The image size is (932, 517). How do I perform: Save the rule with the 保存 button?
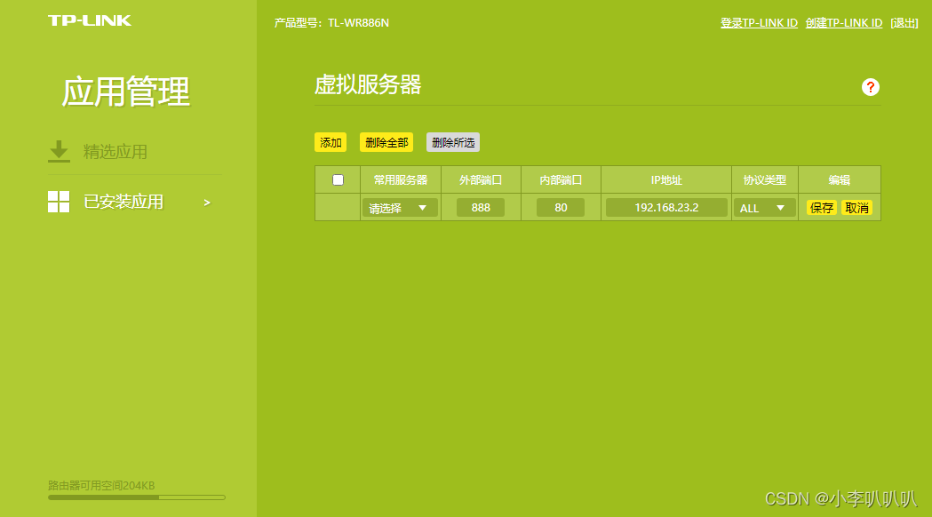pos(821,207)
